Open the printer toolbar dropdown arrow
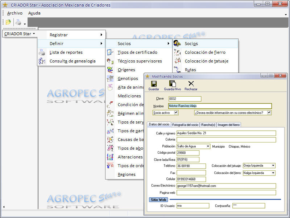 click(25, 24)
